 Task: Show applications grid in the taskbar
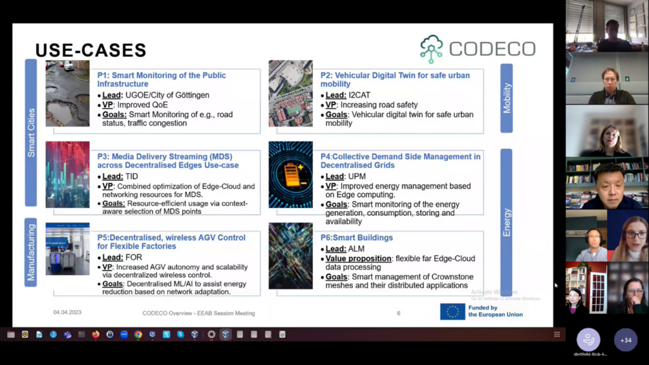[x=557, y=335]
